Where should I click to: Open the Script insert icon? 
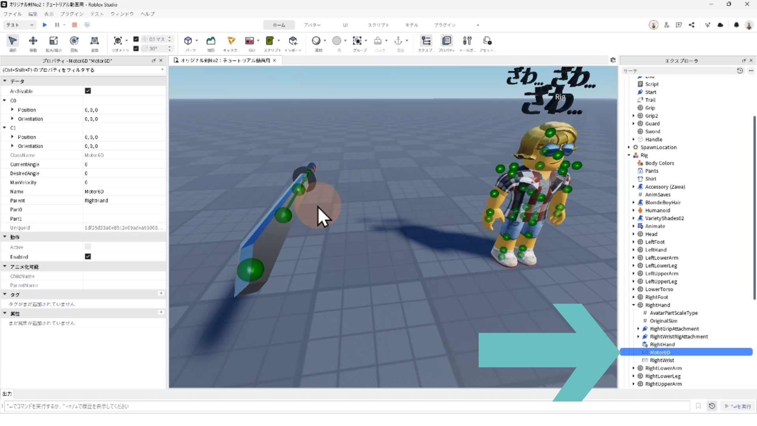(270, 41)
